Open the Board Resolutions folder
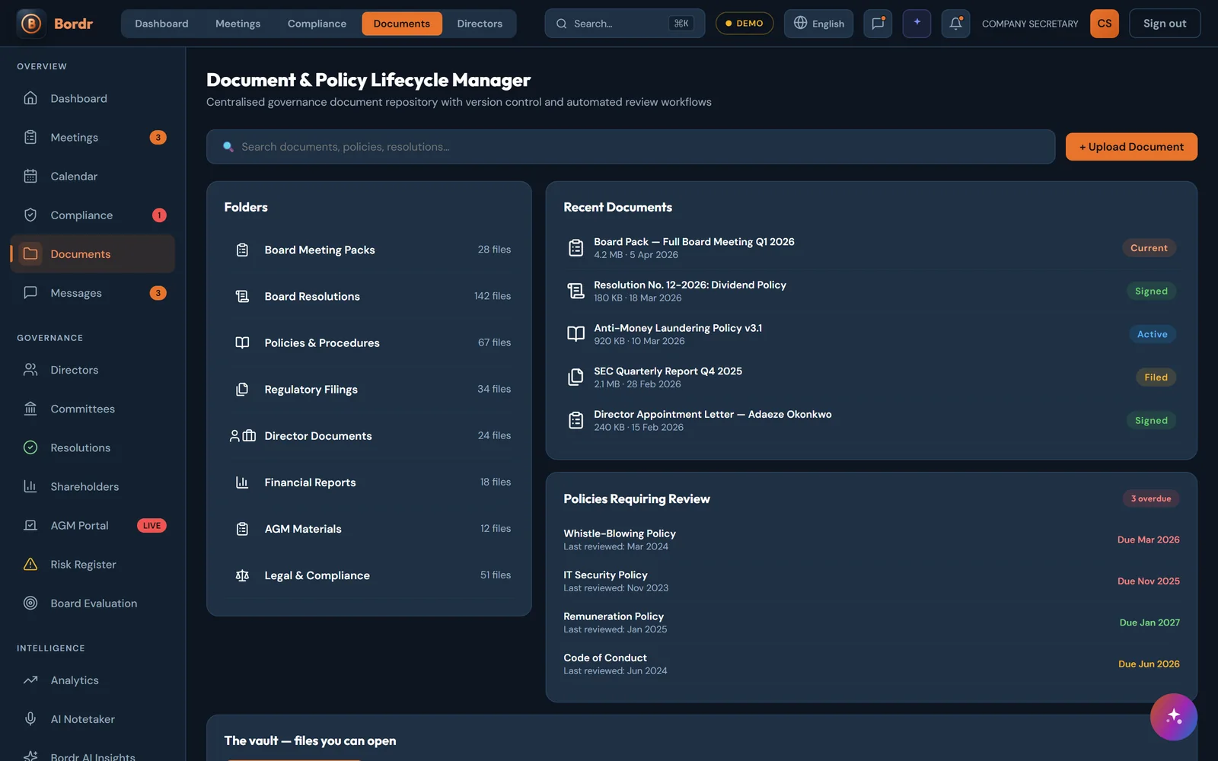1218x761 pixels. pos(369,296)
